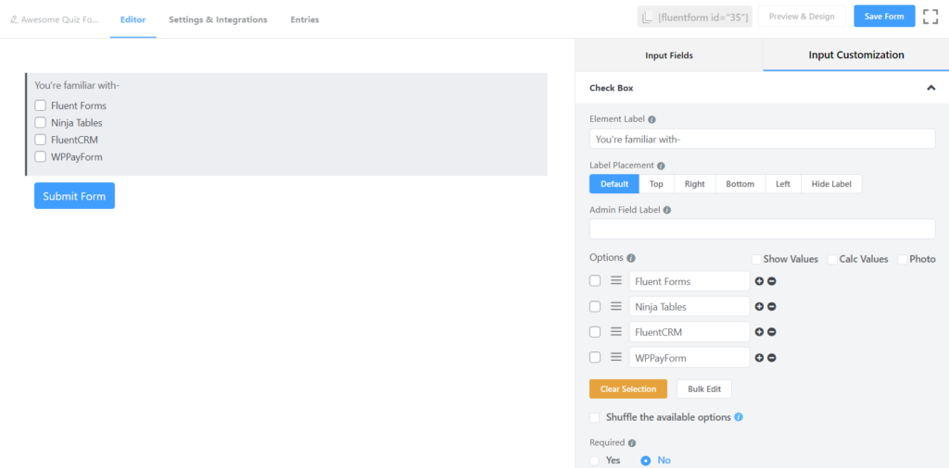
Task: Click the Fluent Forms option text field
Action: coord(690,281)
